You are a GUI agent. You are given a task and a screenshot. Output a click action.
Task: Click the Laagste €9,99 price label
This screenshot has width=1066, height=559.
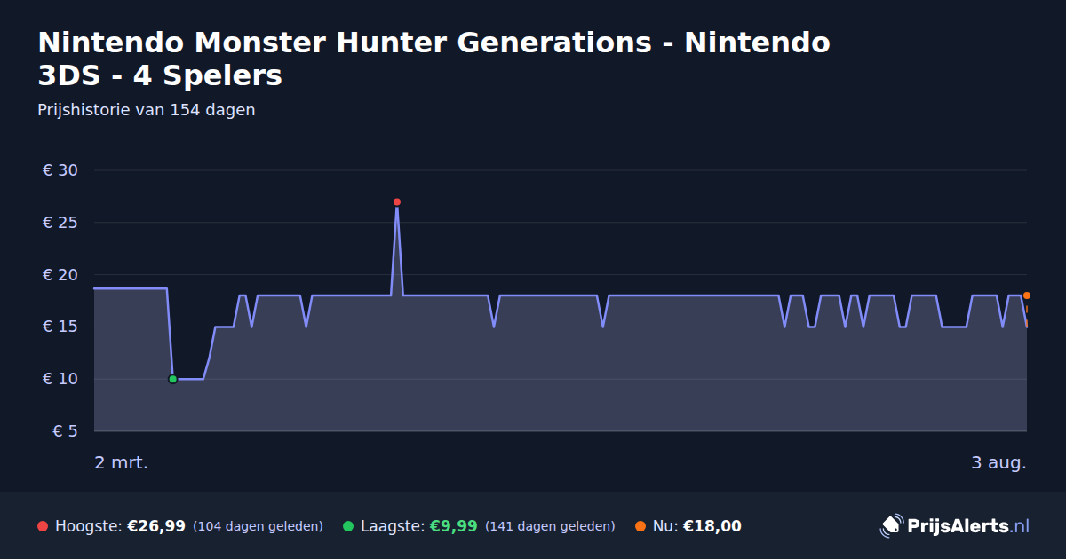coord(419,526)
